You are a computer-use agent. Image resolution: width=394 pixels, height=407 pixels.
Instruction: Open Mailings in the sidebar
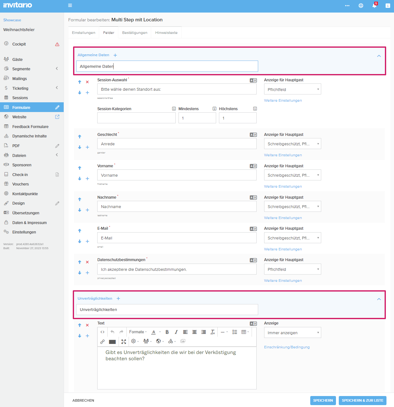point(19,79)
